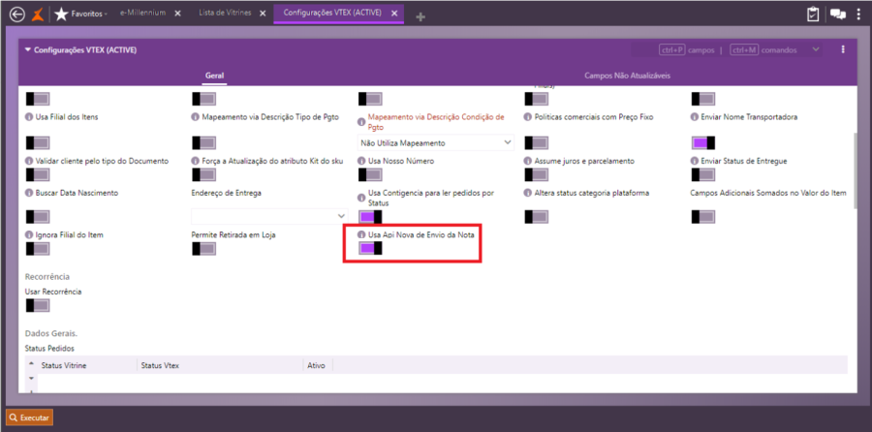Click info icon for Validar cliente pelo tipo
The height and width of the screenshot is (432, 872).
29,161
